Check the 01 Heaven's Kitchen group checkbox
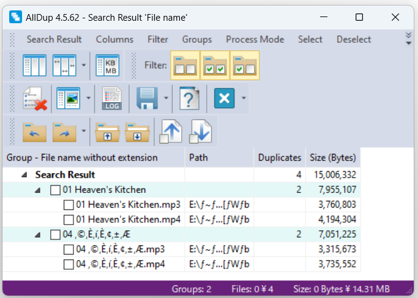 (55, 191)
